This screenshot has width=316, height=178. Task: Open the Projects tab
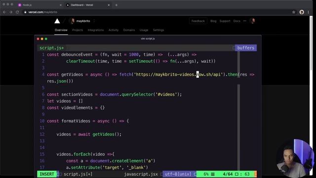click(x=78, y=30)
